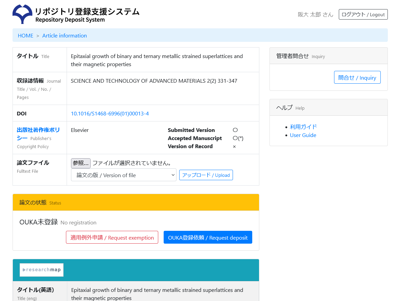This screenshot has width=400, height=301.
Task: Click the 問合せ / Inquiry button
Action: (357, 78)
